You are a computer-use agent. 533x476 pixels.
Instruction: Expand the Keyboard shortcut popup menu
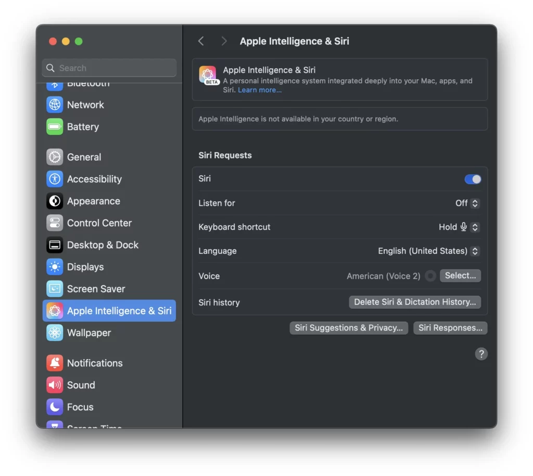pyautogui.click(x=459, y=227)
